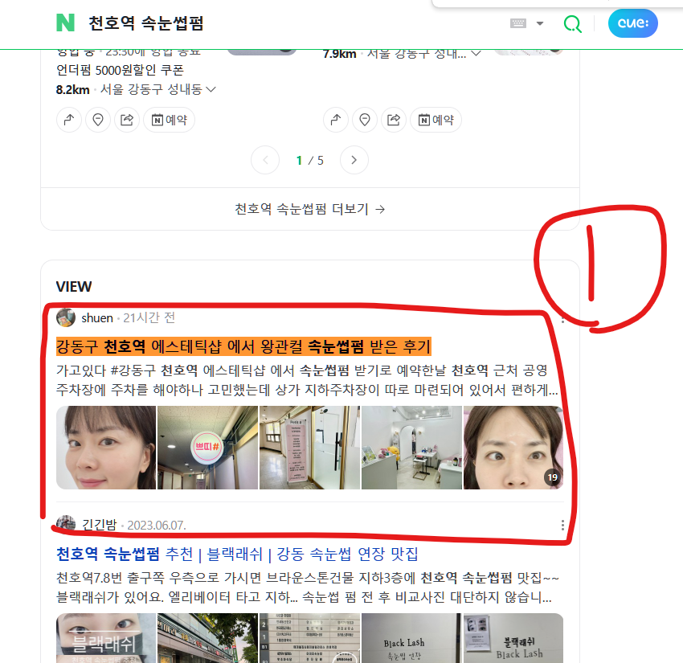Share the 8.2km listing
This screenshot has height=663, width=683.
127,120
